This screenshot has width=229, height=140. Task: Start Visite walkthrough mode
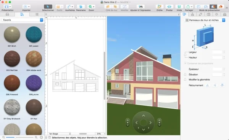(179, 7)
